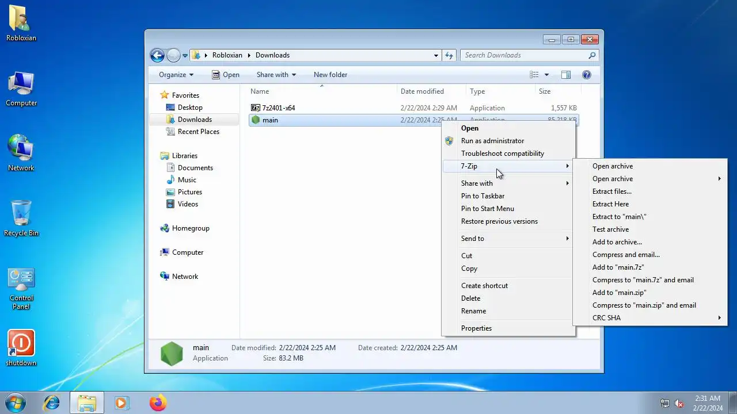737x414 pixels.
Task: Open the Recycle Bin desktop icon
Action: [21, 218]
